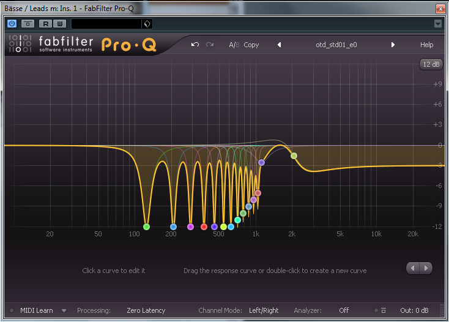Load next preset with right arrow
Screen dimensions: 449x322
[393, 45]
